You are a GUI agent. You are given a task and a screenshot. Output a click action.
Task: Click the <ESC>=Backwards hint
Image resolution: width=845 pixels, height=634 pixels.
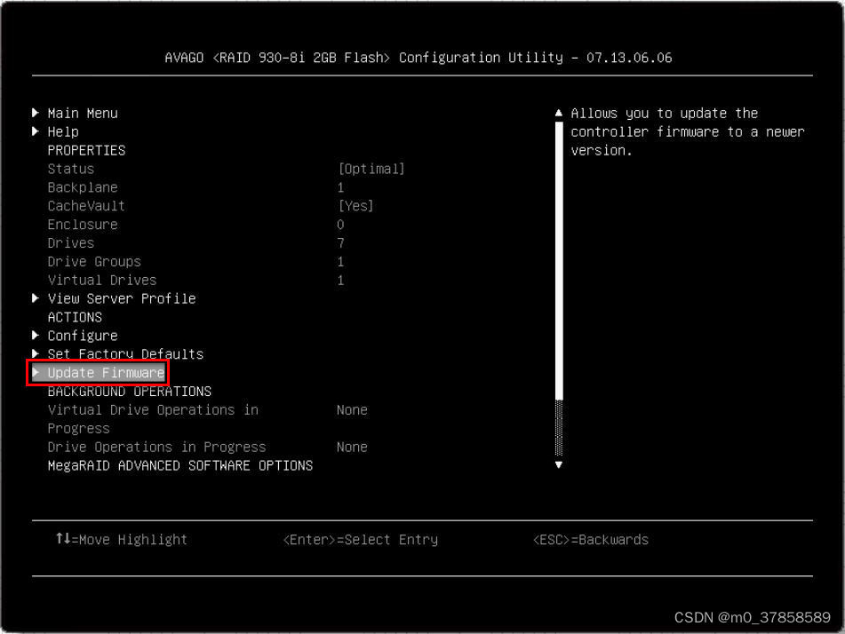(x=591, y=540)
